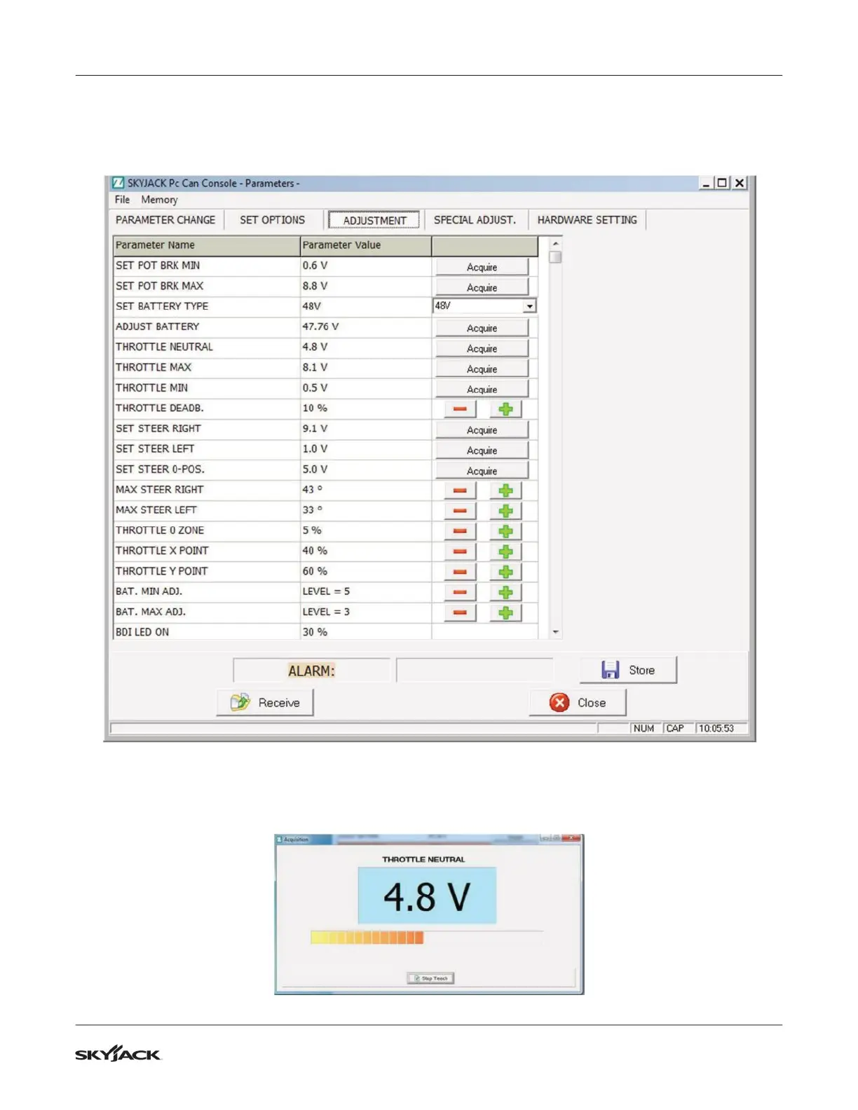Decrease BAT. MIN ADJ. level with minus
The height and width of the screenshot is (1110, 858).
pos(460,592)
